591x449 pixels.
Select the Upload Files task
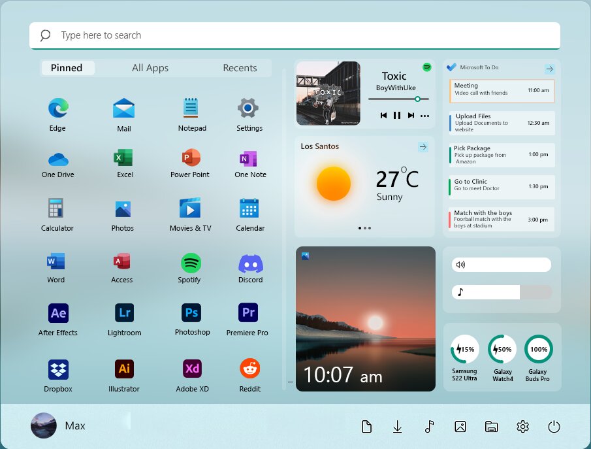[502, 123]
